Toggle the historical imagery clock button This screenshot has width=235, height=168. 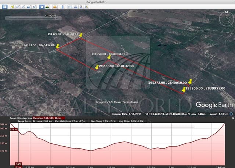click(x=41, y=7)
